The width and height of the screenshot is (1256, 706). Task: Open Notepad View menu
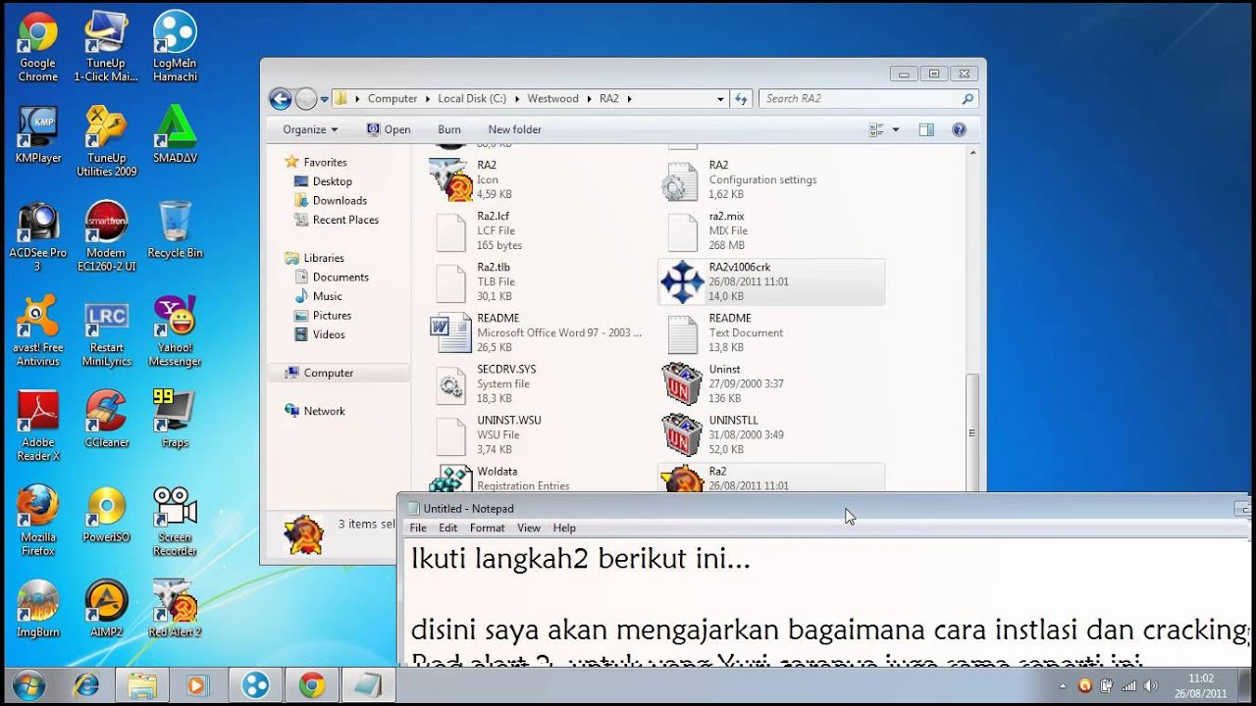(x=530, y=528)
